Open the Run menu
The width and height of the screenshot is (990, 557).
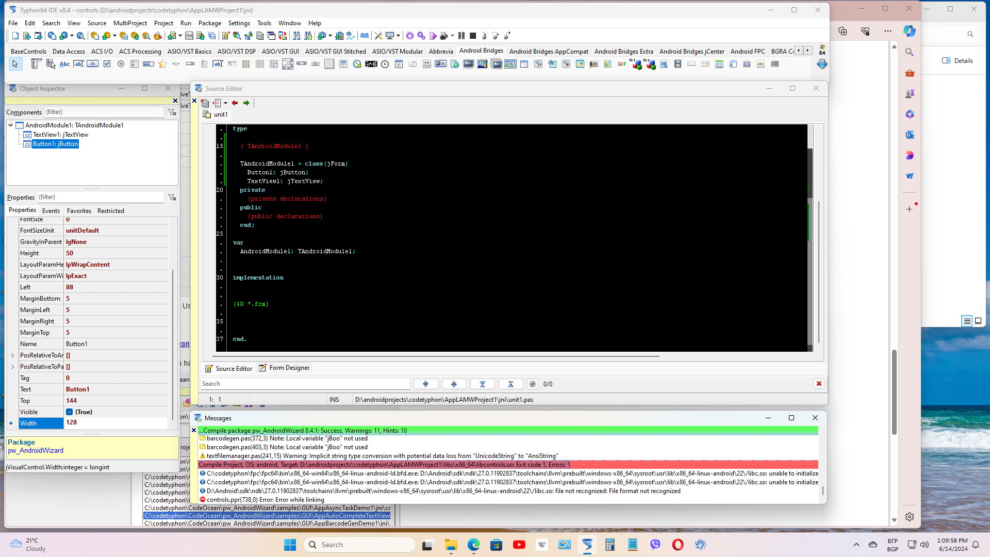coord(186,23)
